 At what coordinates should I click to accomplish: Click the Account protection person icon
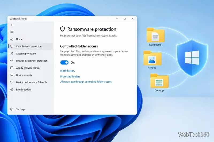point(12,54)
